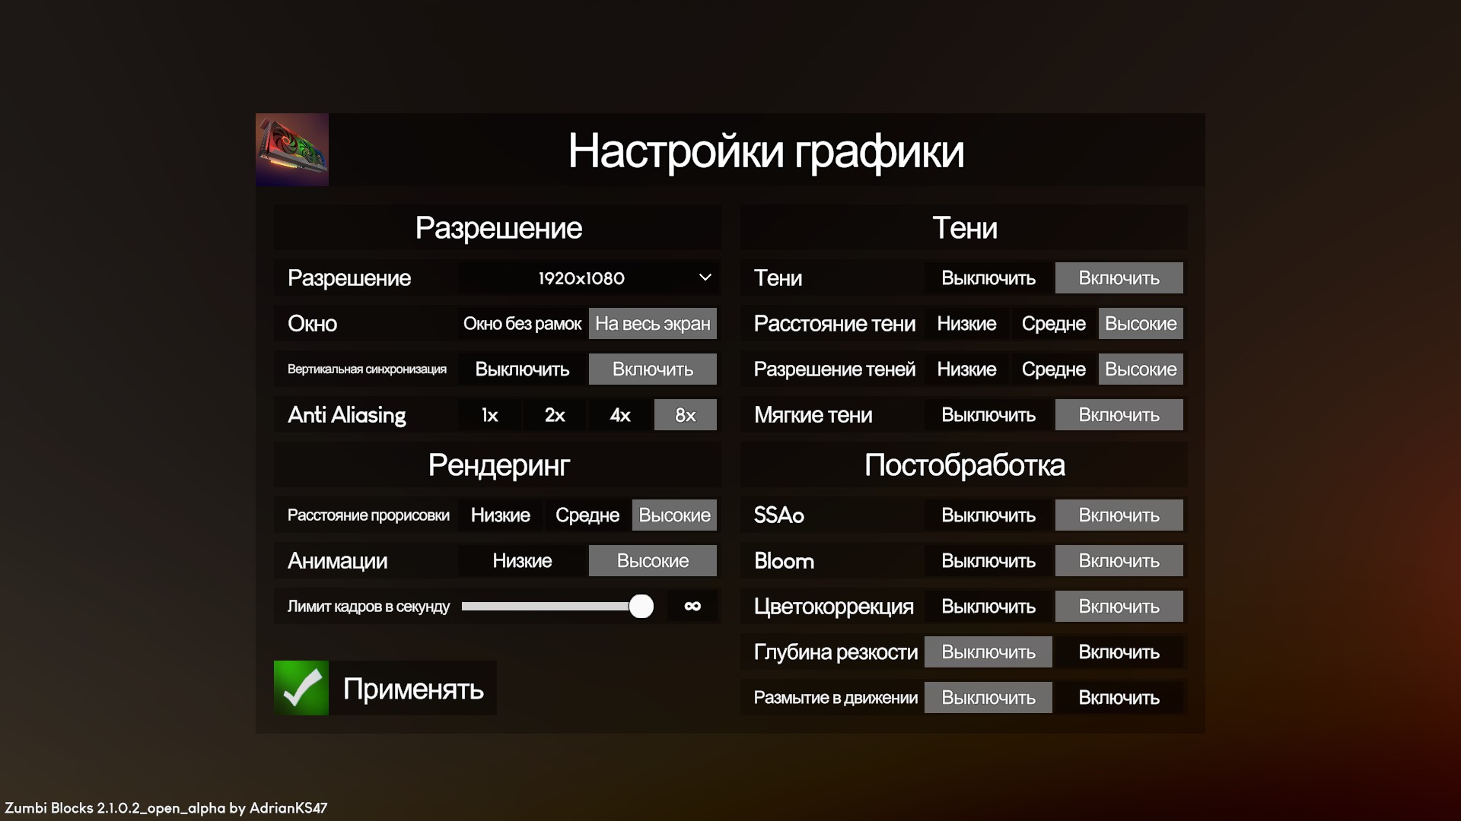Set Анимации to Высокие
Screen dimensions: 1461x821
tap(653, 561)
